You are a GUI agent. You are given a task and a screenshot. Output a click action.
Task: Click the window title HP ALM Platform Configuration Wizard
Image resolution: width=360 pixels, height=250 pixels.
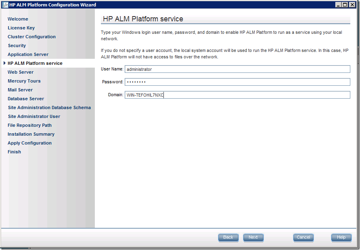52,5
